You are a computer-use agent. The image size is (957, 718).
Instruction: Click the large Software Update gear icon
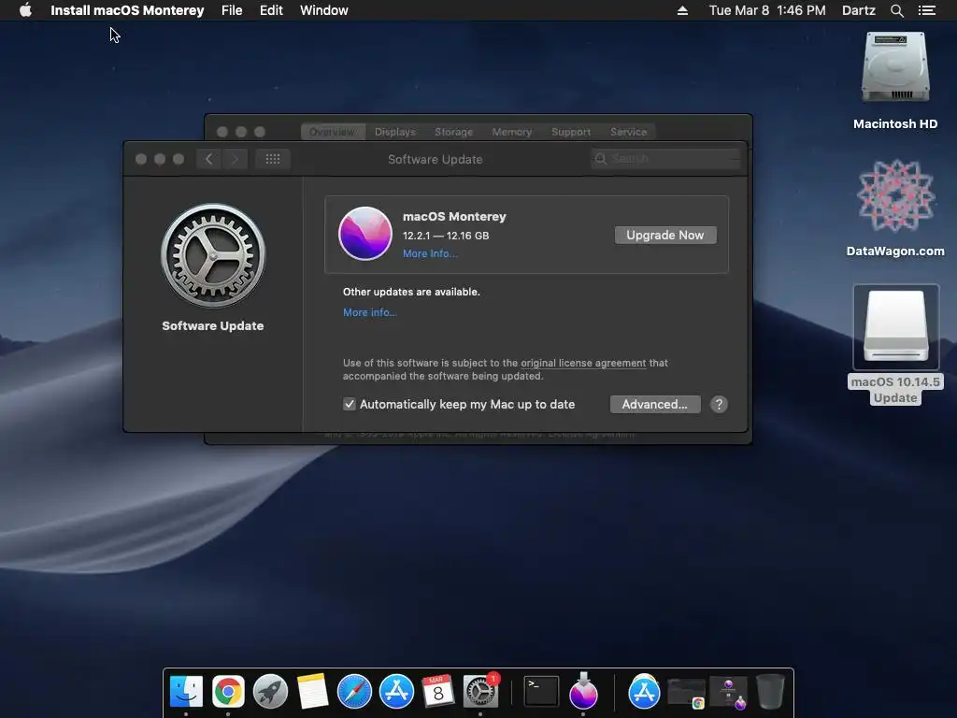(213, 255)
